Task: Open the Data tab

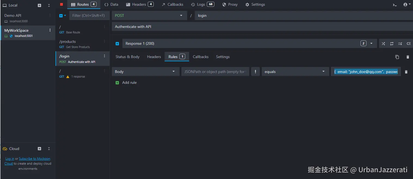Action: tap(111, 4)
